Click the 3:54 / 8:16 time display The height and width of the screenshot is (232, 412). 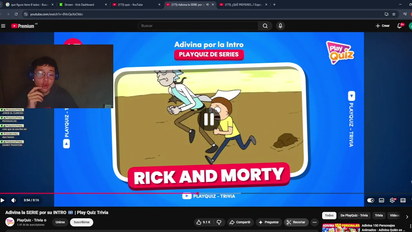[x=31, y=200]
